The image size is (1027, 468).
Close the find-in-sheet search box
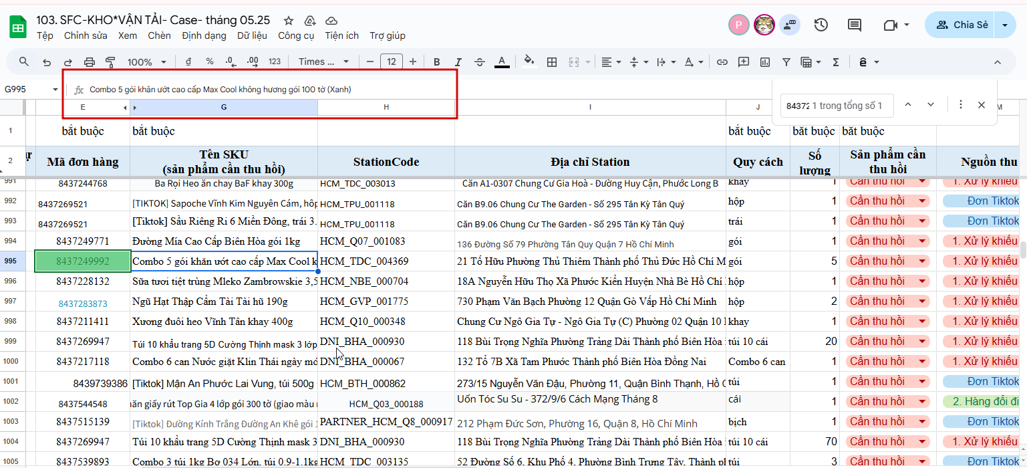(981, 105)
